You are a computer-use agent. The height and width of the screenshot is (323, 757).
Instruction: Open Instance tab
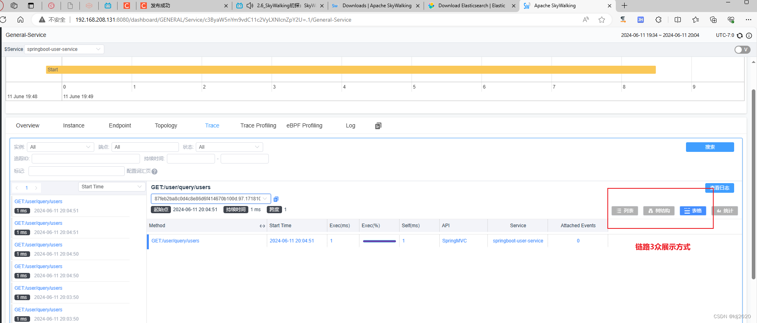pyautogui.click(x=74, y=125)
